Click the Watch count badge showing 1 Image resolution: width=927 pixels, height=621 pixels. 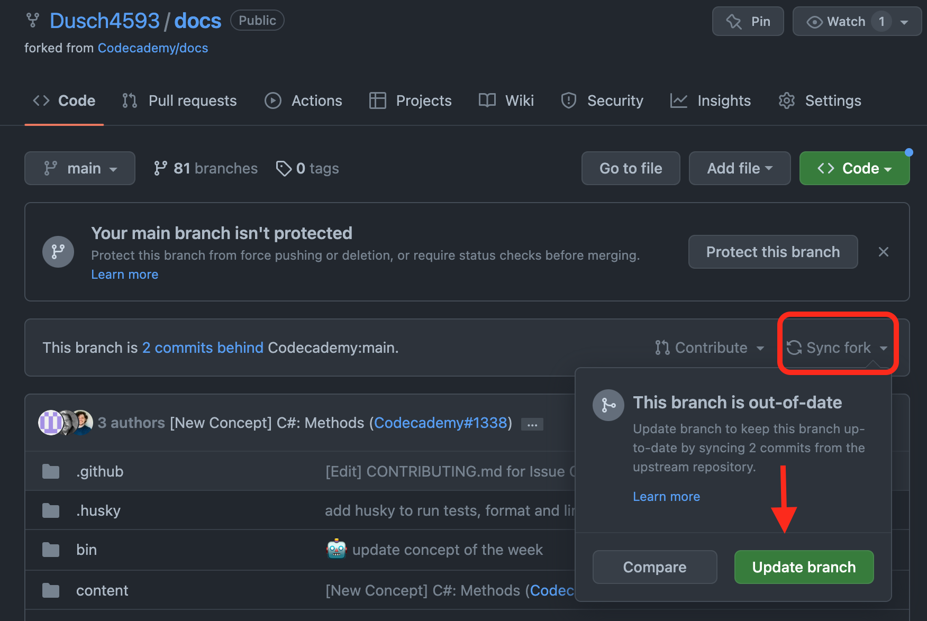tap(881, 22)
